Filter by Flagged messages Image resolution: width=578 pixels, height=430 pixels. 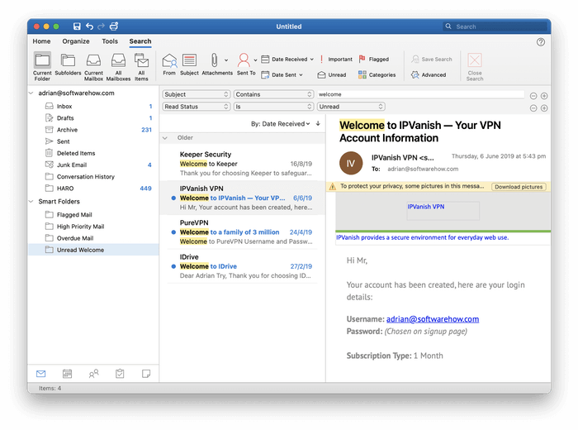coord(374,59)
